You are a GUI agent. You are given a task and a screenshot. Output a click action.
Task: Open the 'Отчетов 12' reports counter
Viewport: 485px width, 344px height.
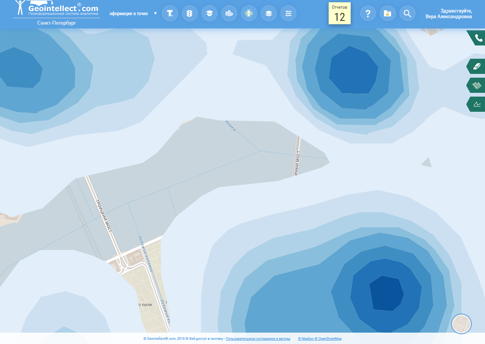[339, 14]
